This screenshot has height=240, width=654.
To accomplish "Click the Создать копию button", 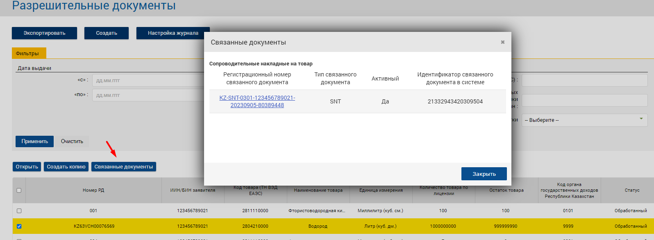I will (66, 167).
